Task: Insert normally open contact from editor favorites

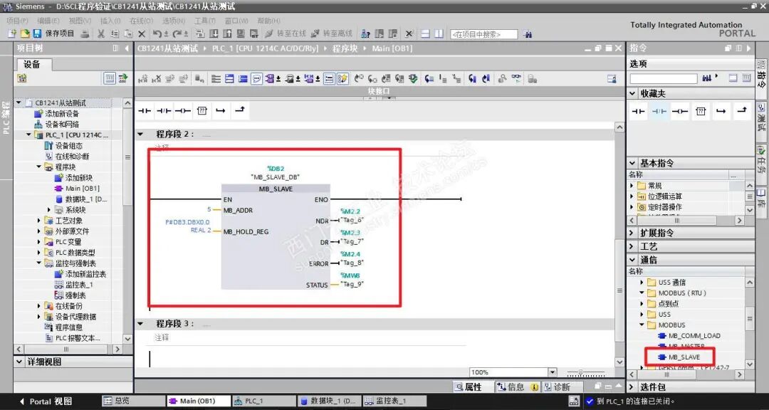Action: click(145, 111)
